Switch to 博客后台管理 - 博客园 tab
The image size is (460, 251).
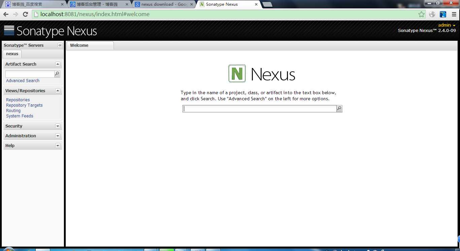click(99, 4)
